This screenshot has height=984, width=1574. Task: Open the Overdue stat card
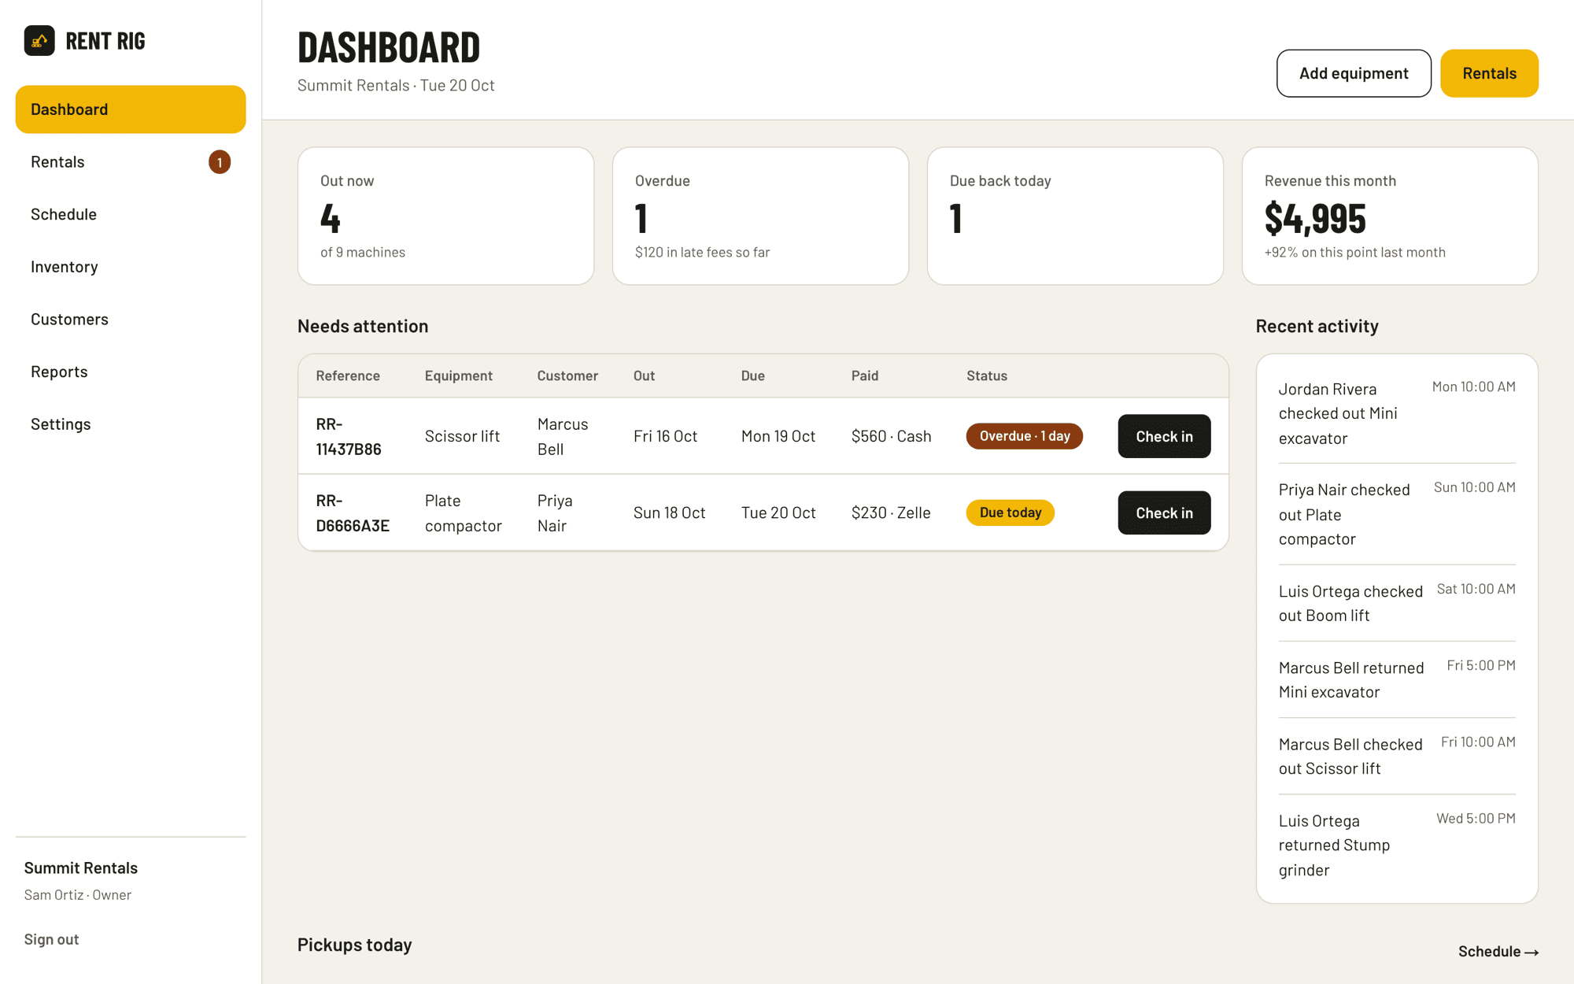click(x=760, y=216)
